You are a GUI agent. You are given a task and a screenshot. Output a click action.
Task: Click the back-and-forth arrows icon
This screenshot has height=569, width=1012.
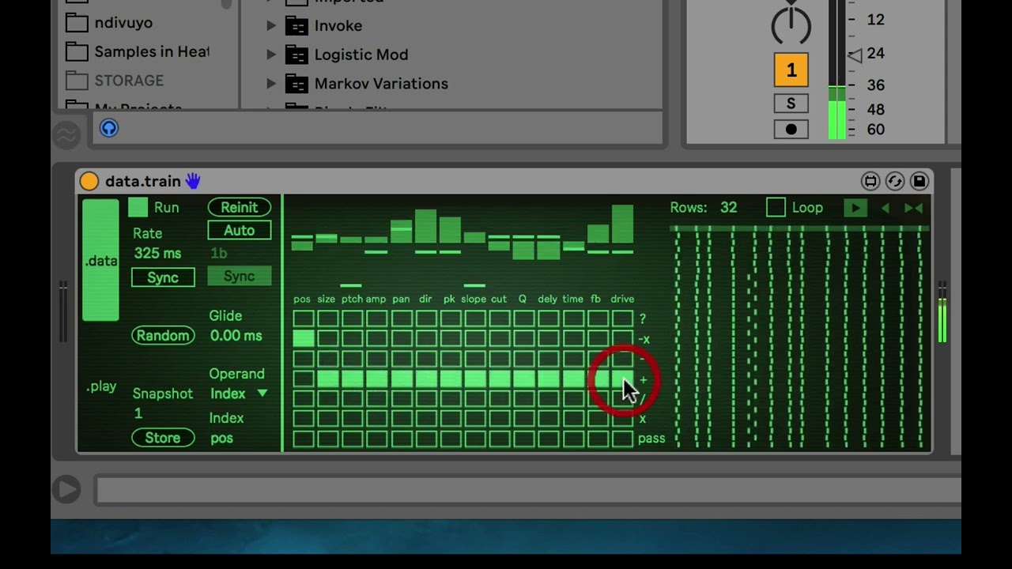(913, 208)
